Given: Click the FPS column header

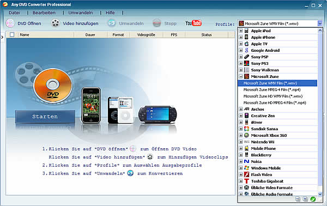Looking at the screenshot, I should click(x=174, y=35).
